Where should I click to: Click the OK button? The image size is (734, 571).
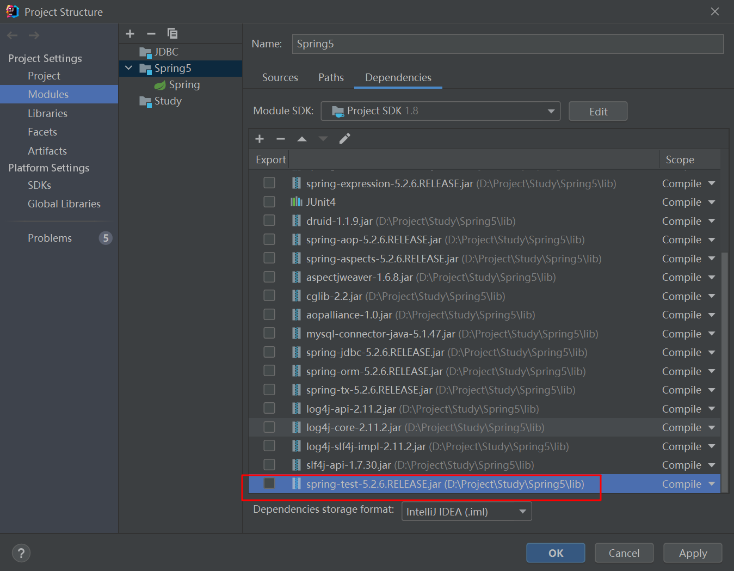[x=556, y=553]
